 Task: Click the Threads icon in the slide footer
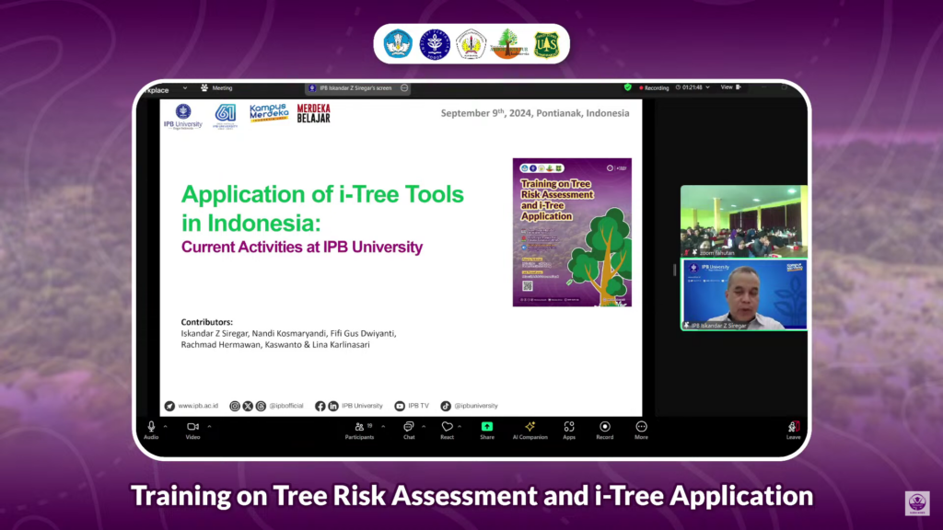pyautogui.click(x=261, y=406)
